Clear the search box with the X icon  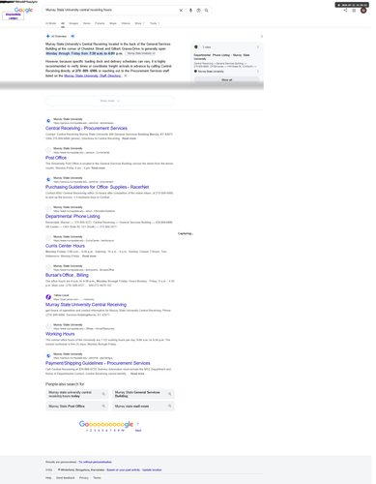(181, 11)
